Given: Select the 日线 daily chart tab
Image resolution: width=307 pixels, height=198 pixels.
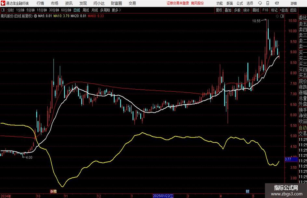Looking at the screenshot, I should pyautogui.click(x=77, y=10).
